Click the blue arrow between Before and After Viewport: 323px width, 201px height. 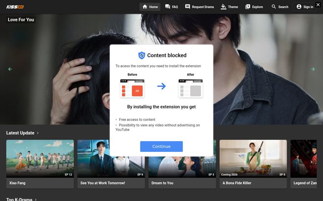click(161, 86)
